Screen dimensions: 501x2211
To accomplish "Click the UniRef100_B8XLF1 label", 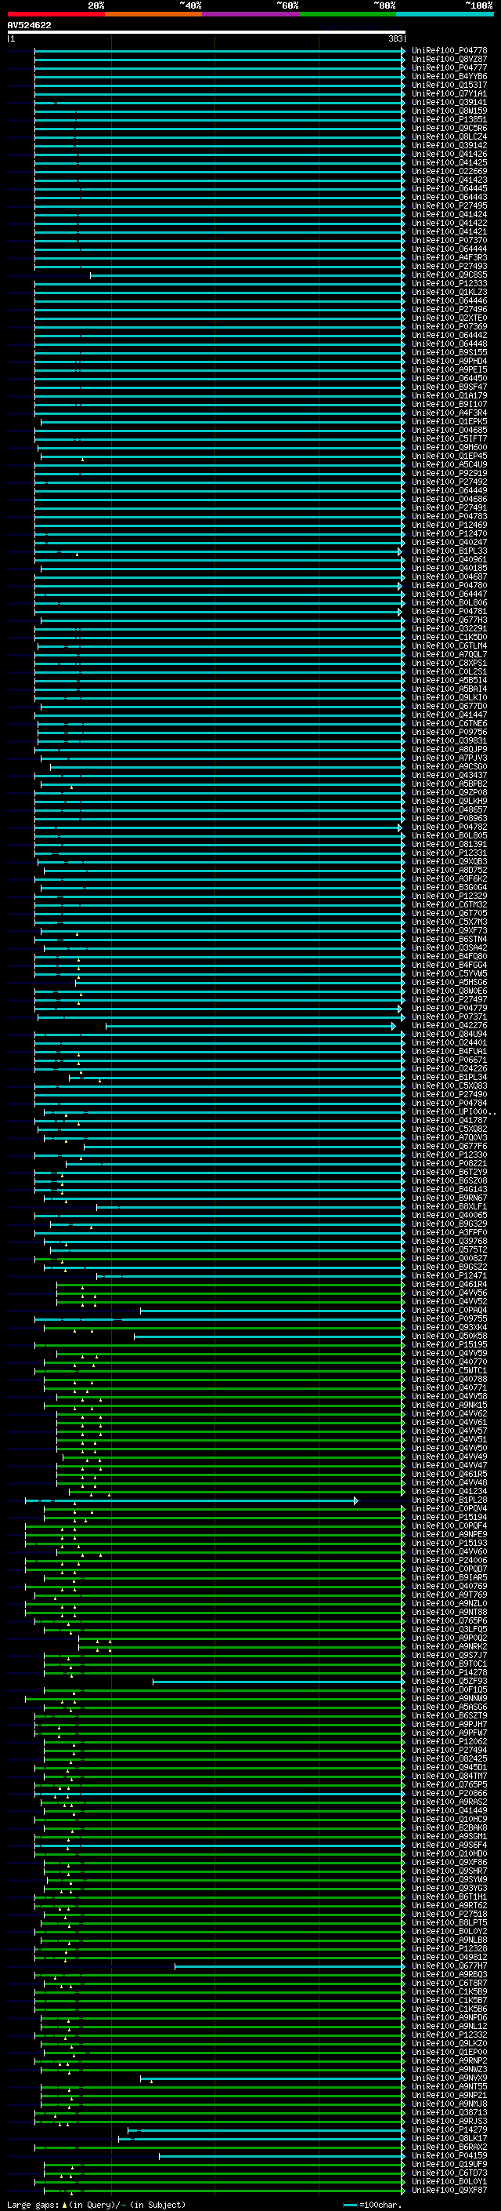I will point(449,1207).
